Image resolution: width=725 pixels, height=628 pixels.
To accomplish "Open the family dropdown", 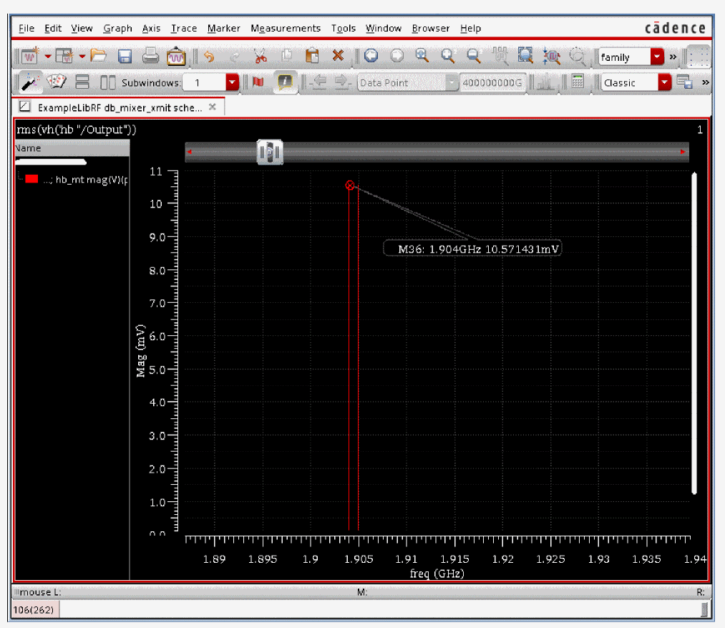I will 657,57.
